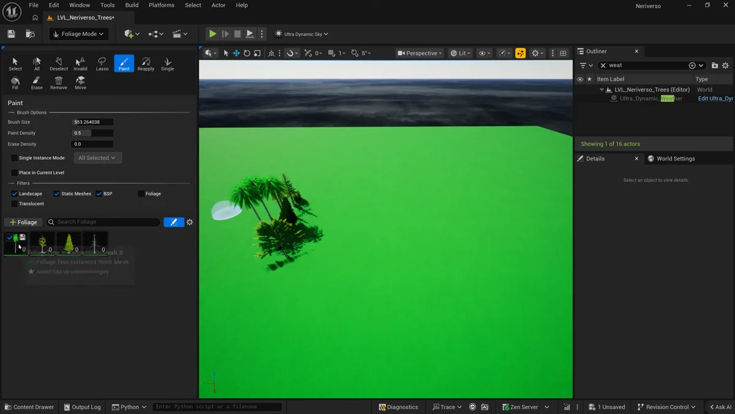Open the Ultra Dynamic Sky dropdown
The image size is (735, 414).
[x=302, y=34]
